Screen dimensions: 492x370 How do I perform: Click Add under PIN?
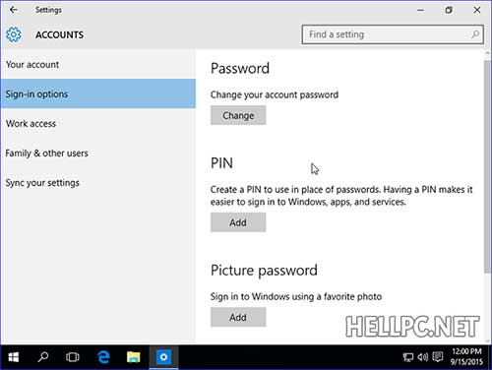coord(238,222)
